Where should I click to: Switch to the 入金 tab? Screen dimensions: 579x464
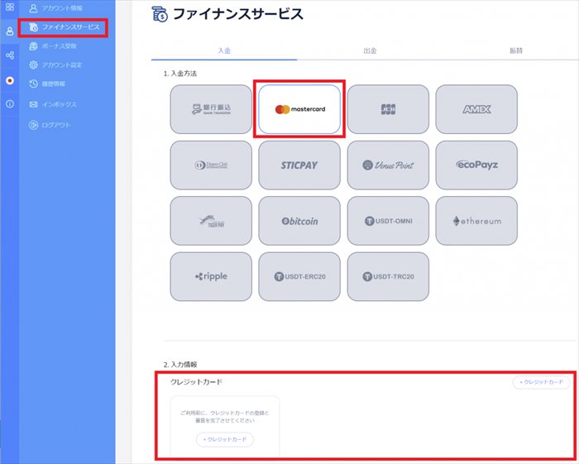tap(224, 51)
